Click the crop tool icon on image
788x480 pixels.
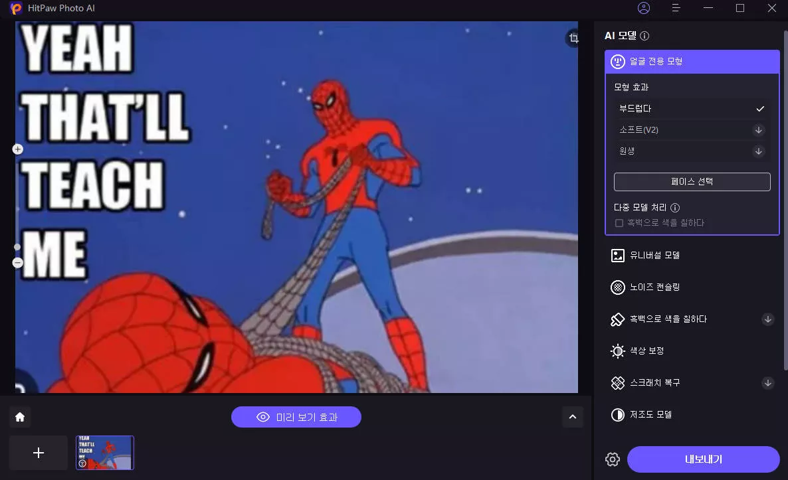[x=573, y=39]
